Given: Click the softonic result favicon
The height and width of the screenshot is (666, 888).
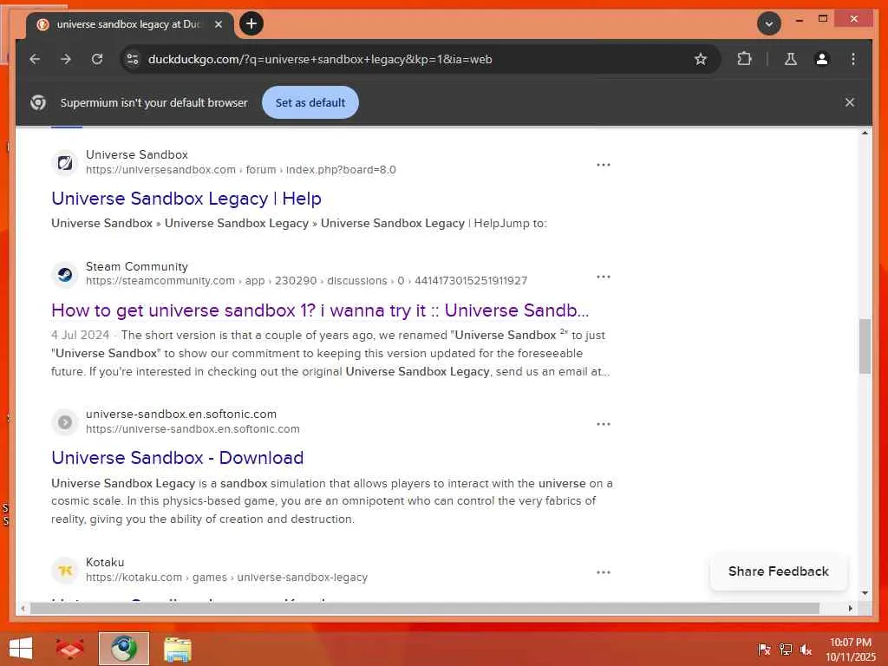Looking at the screenshot, I should (x=65, y=422).
